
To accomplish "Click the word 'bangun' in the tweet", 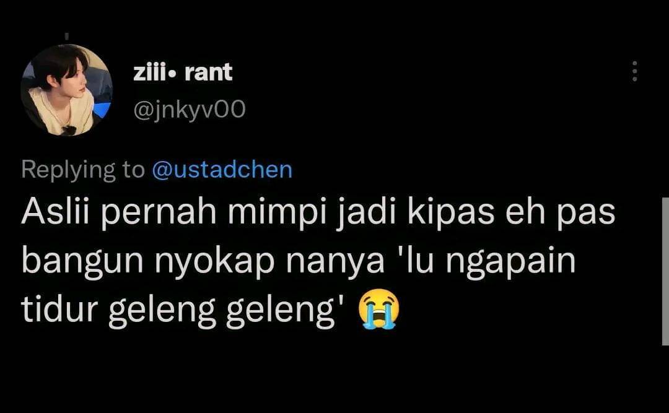I will coord(82,261).
